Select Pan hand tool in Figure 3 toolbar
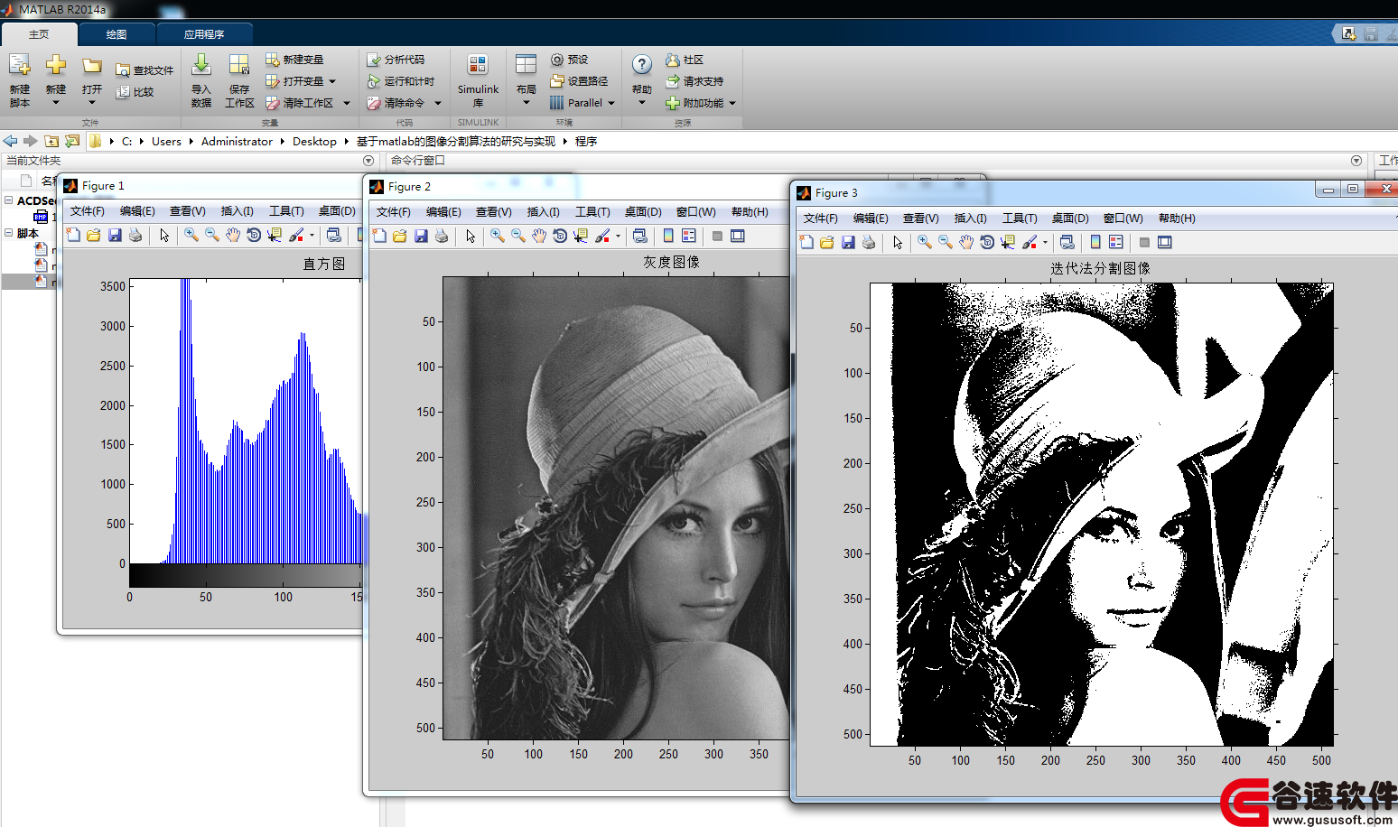Image resolution: width=1398 pixels, height=827 pixels. (x=966, y=242)
